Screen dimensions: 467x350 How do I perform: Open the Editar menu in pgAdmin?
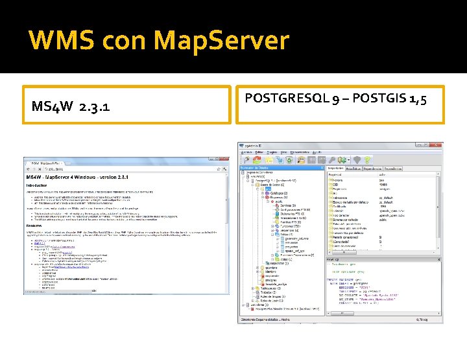[259, 152]
